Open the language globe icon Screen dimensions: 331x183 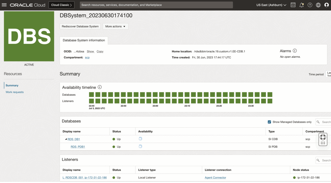click(x=318, y=5)
